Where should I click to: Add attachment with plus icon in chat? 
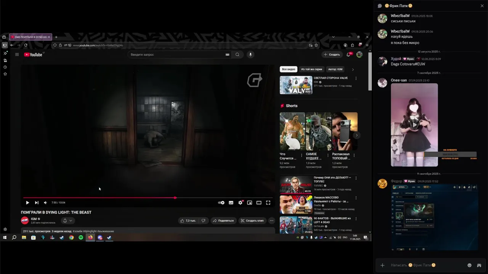click(383, 265)
